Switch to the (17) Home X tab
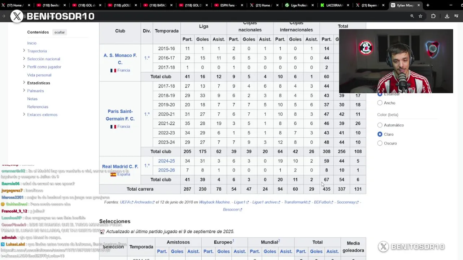The width and height of the screenshot is (463, 260). pos(16,5)
